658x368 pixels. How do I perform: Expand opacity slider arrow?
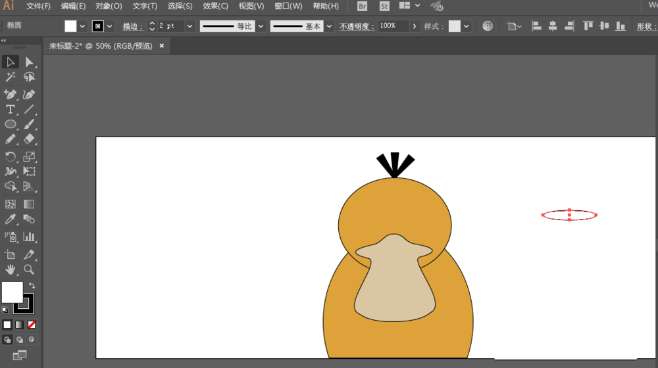click(414, 26)
